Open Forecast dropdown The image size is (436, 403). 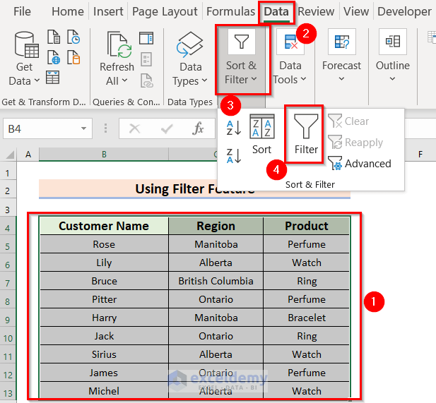point(341,56)
